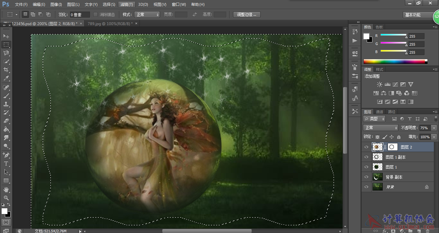Toggle lock transparent pixels
Screen dimensions: 439x233
pos(378,137)
